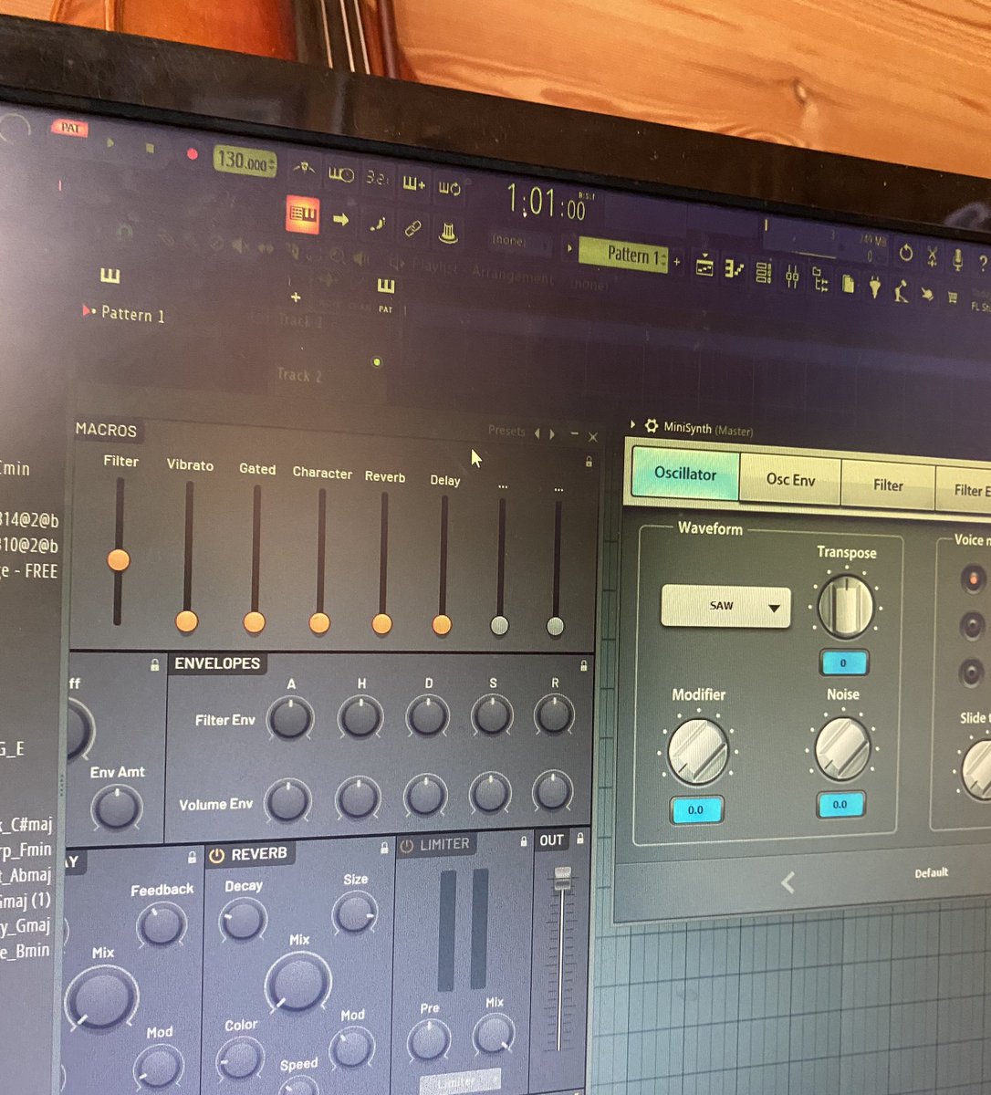Screen dimensions: 991x1095
Task: Toggle wait for input to start icon
Action: pos(341,174)
